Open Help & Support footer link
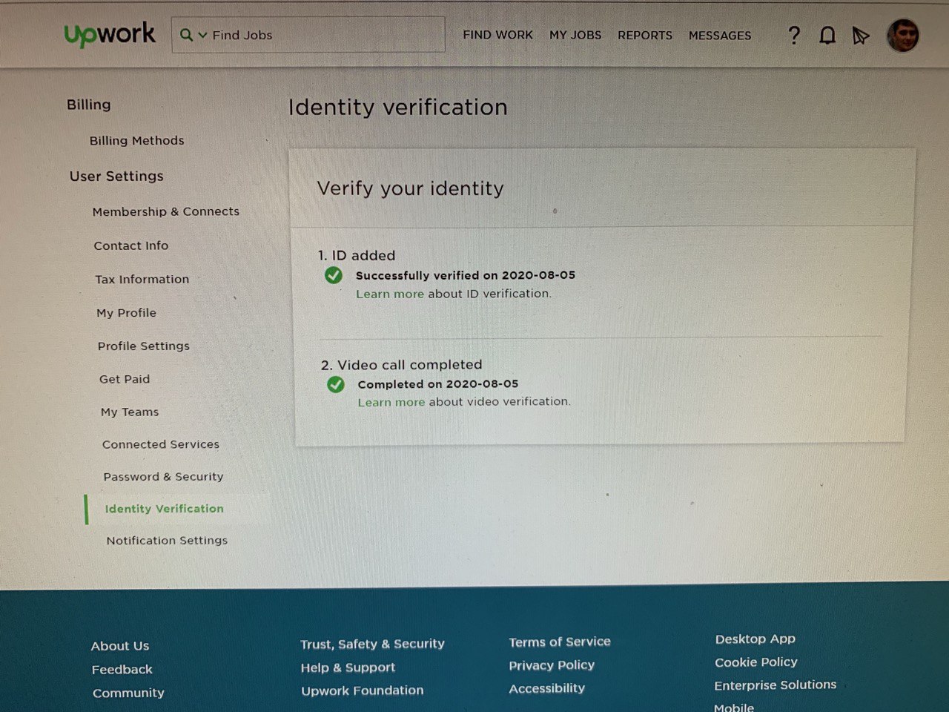The width and height of the screenshot is (949, 712). (348, 667)
